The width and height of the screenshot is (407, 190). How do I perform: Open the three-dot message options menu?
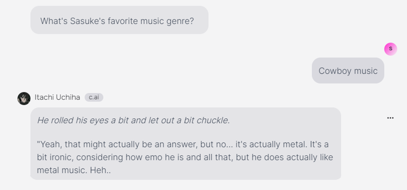(390, 118)
